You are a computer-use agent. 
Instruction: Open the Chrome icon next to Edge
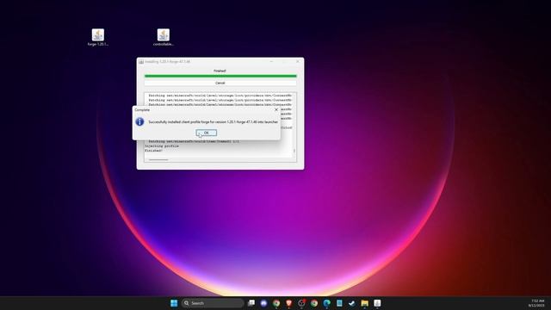coord(314,303)
